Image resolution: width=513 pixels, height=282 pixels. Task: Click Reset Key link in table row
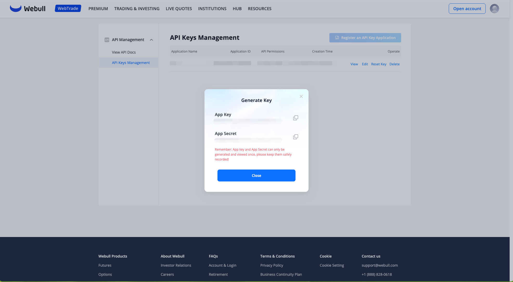click(x=379, y=64)
